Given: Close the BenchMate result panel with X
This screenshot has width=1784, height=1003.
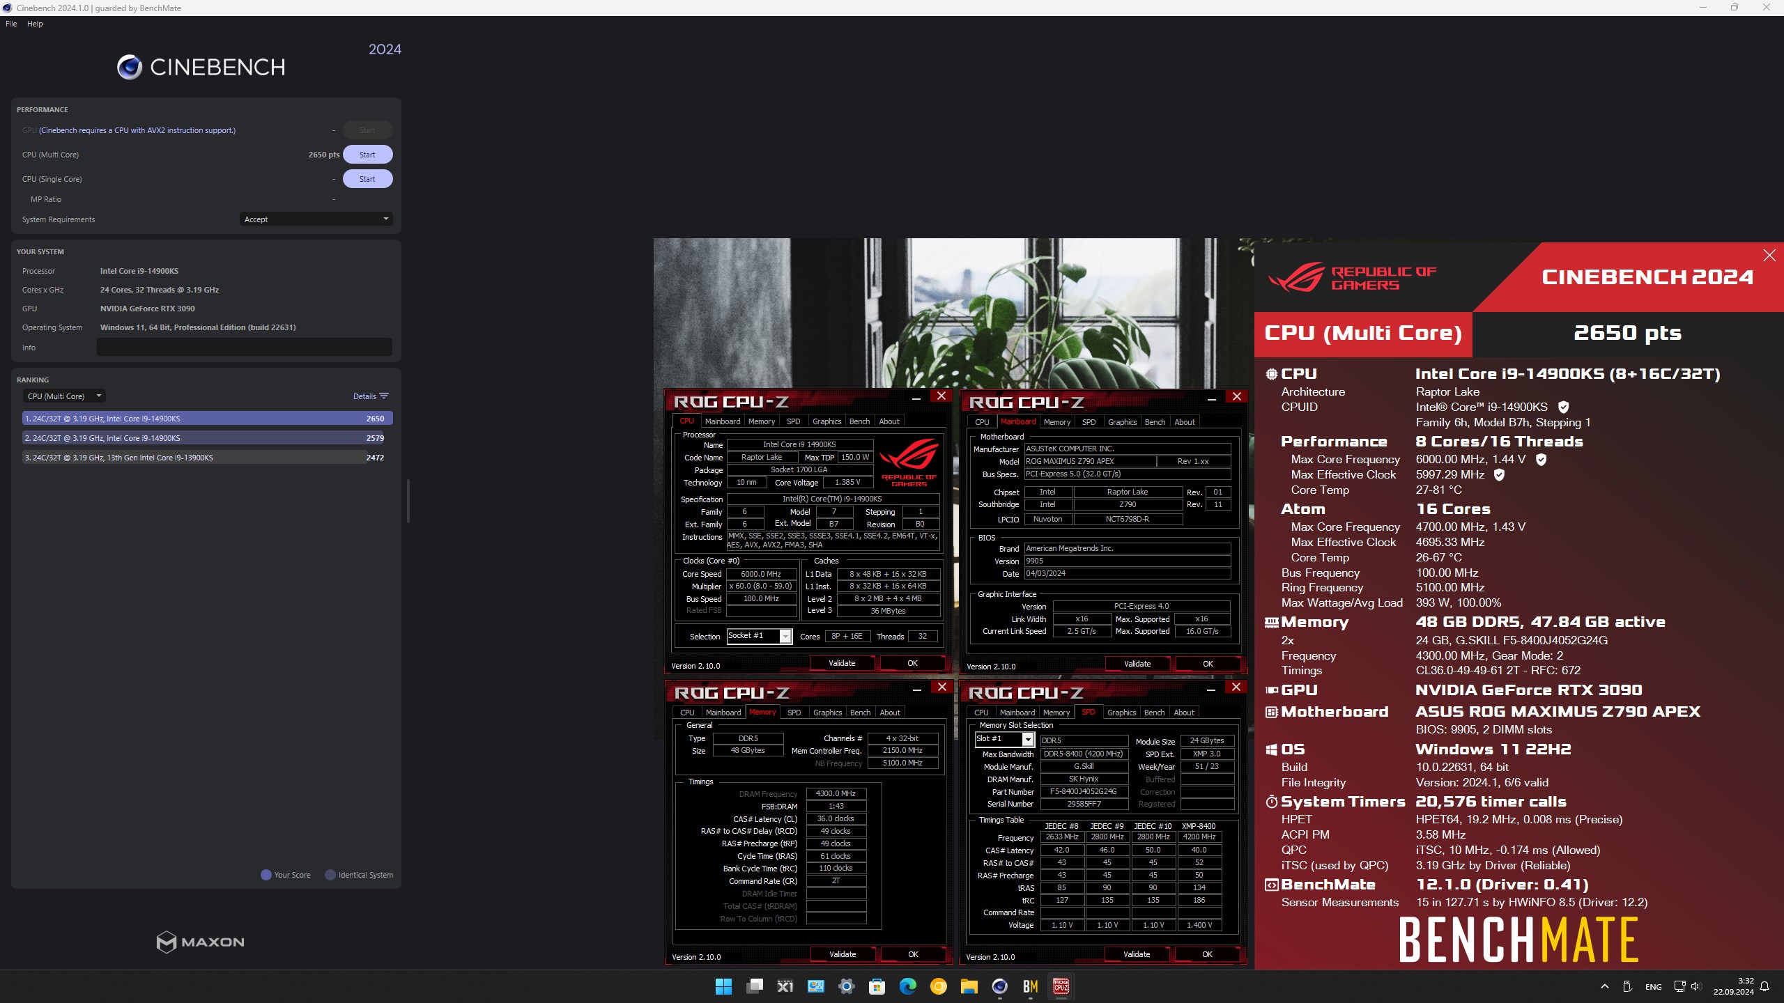Looking at the screenshot, I should click(1769, 256).
